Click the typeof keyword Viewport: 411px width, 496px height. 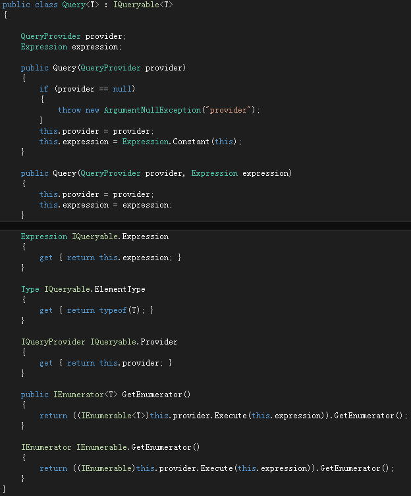[x=113, y=310]
